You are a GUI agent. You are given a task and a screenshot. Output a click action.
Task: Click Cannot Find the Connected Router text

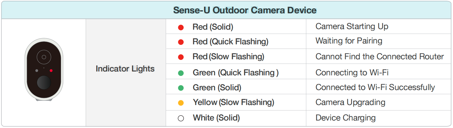click(x=380, y=57)
